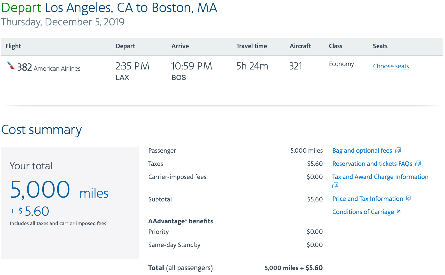The image size is (445, 275).
Task: Click the AAdvantage benefits heading
Action: tap(181, 221)
